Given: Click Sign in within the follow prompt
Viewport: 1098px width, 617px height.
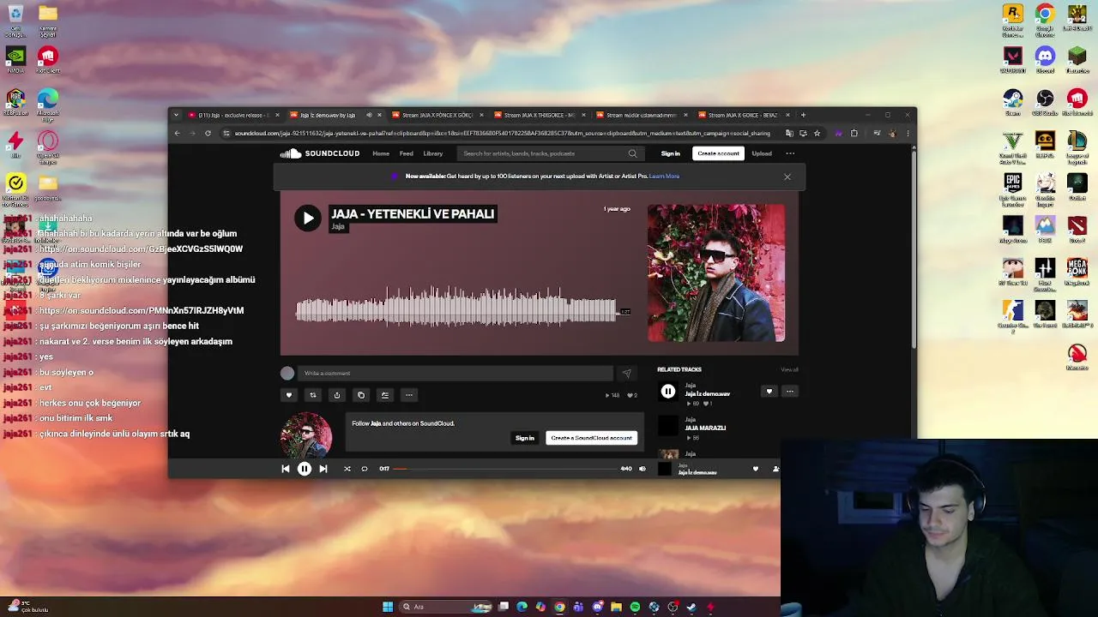Looking at the screenshot, I should 525,438.
